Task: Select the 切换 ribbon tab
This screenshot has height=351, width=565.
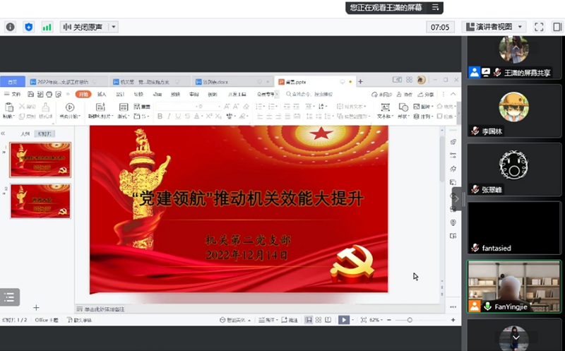Action: [138, 95]
